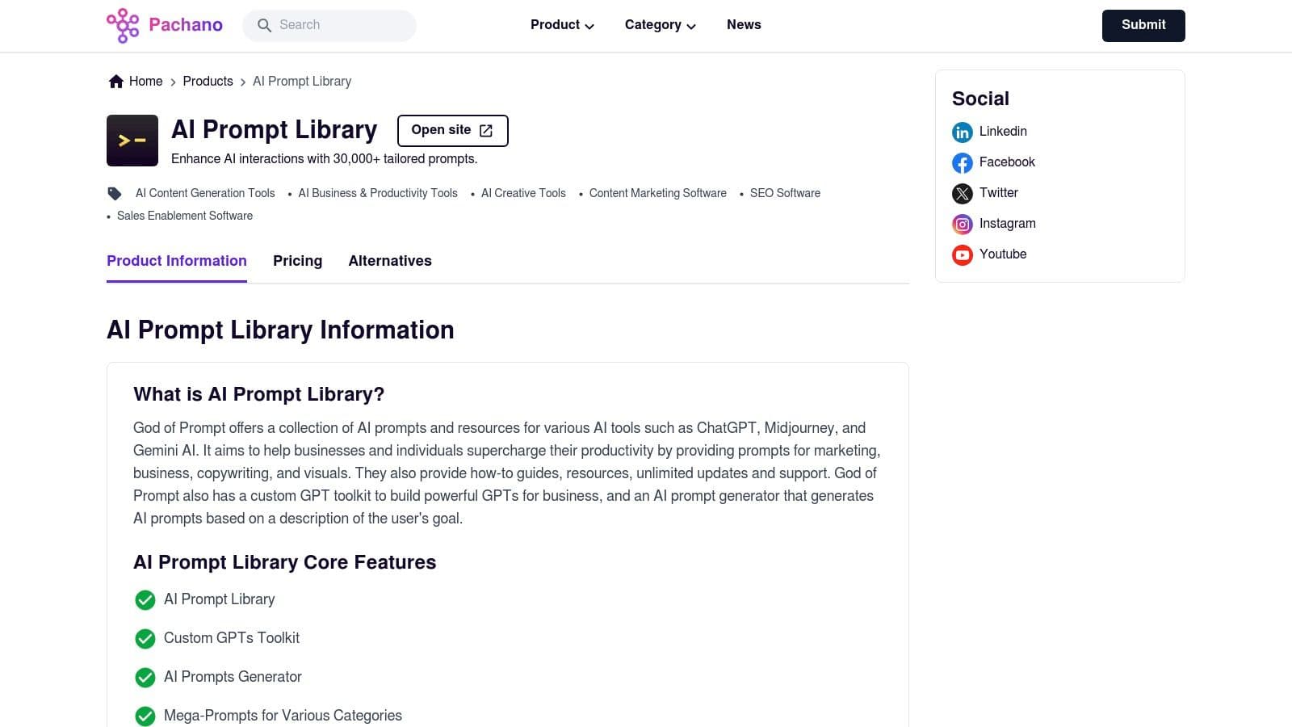Click the Home breadcrumb house icon
Image resolution: width=1292 pixels, height=727 pixels.
pos(116,82)
